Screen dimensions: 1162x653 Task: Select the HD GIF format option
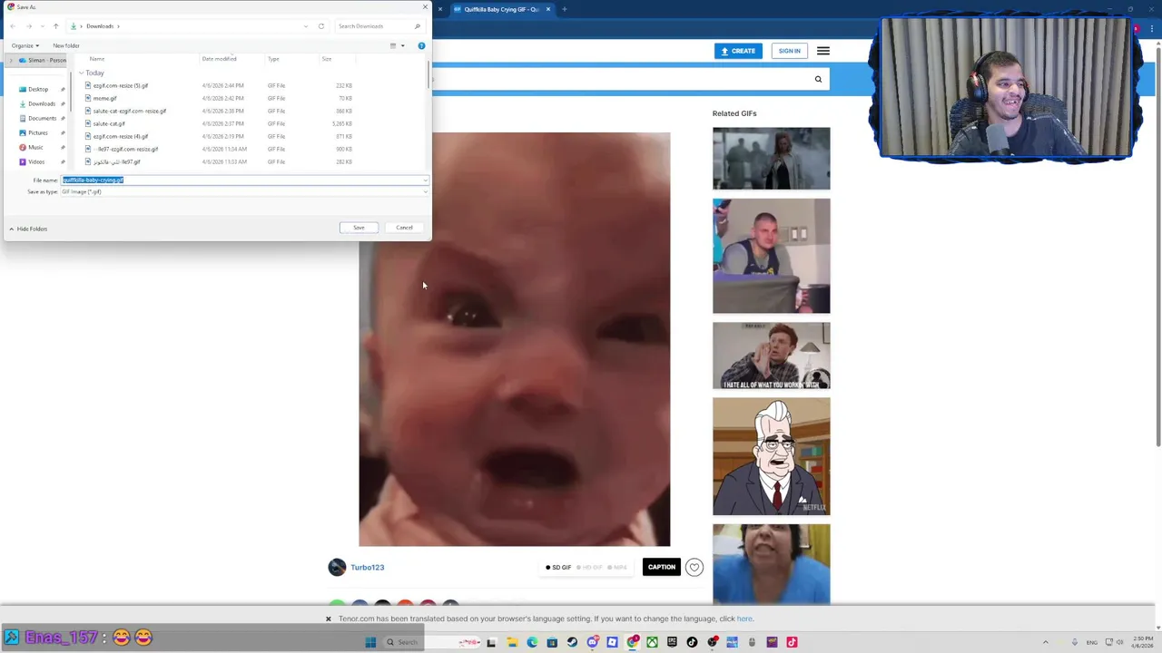point(589,568)
